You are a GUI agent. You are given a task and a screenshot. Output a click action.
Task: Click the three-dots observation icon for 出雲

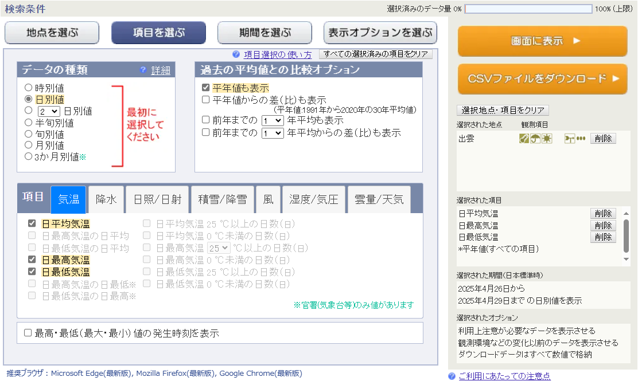[581, 139]
